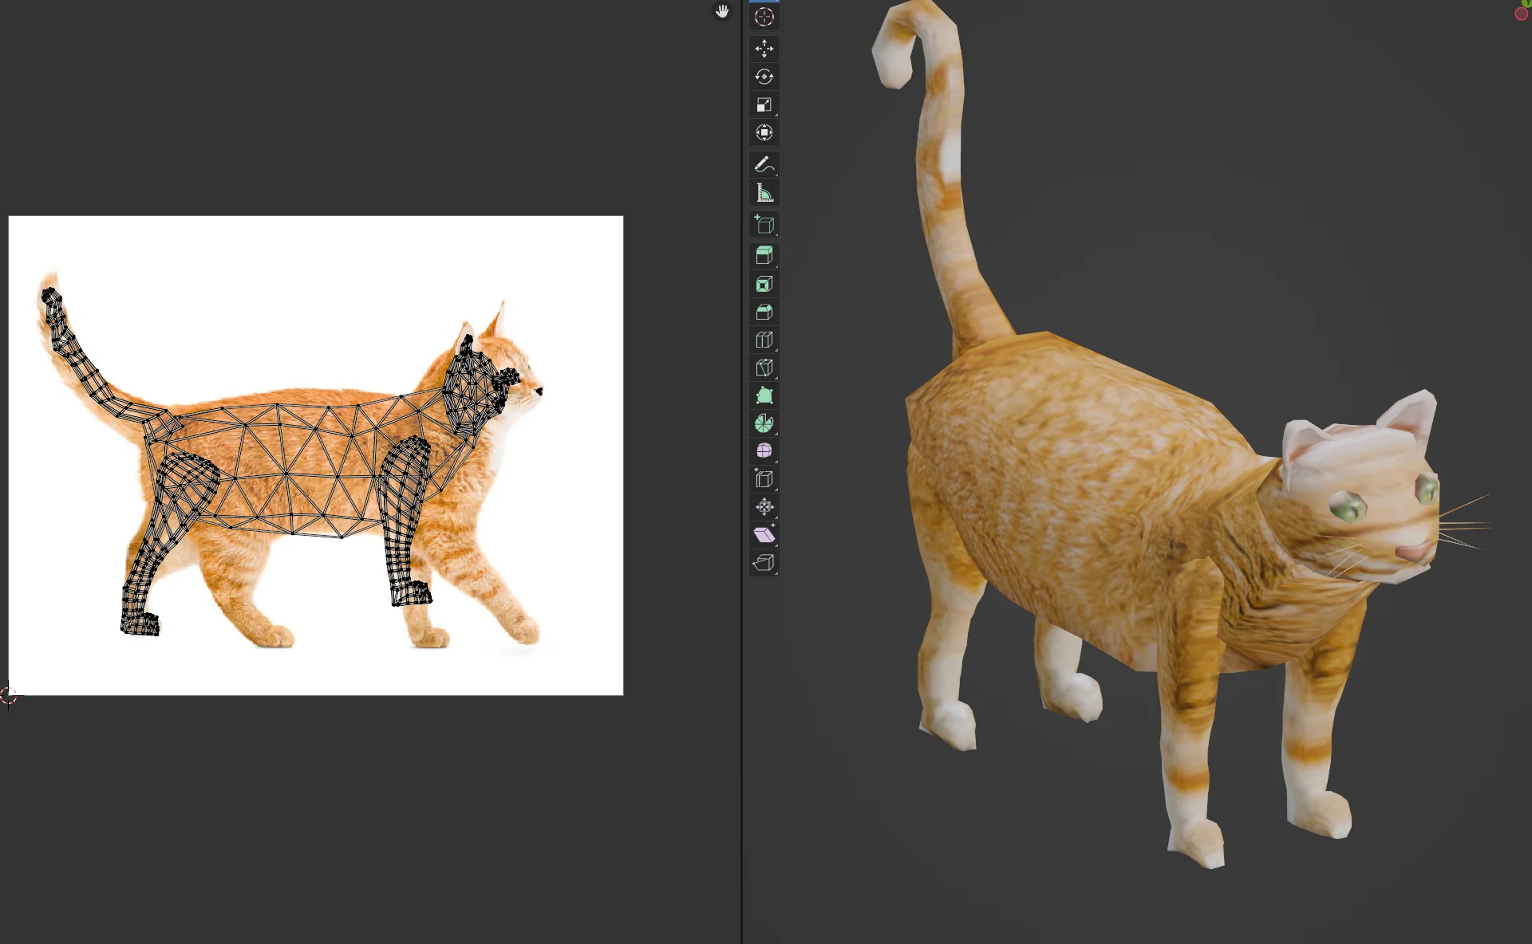Select the Shear tool
Image resolution: width=1532 pixels, height=944 pixels.
pos(764,534)
